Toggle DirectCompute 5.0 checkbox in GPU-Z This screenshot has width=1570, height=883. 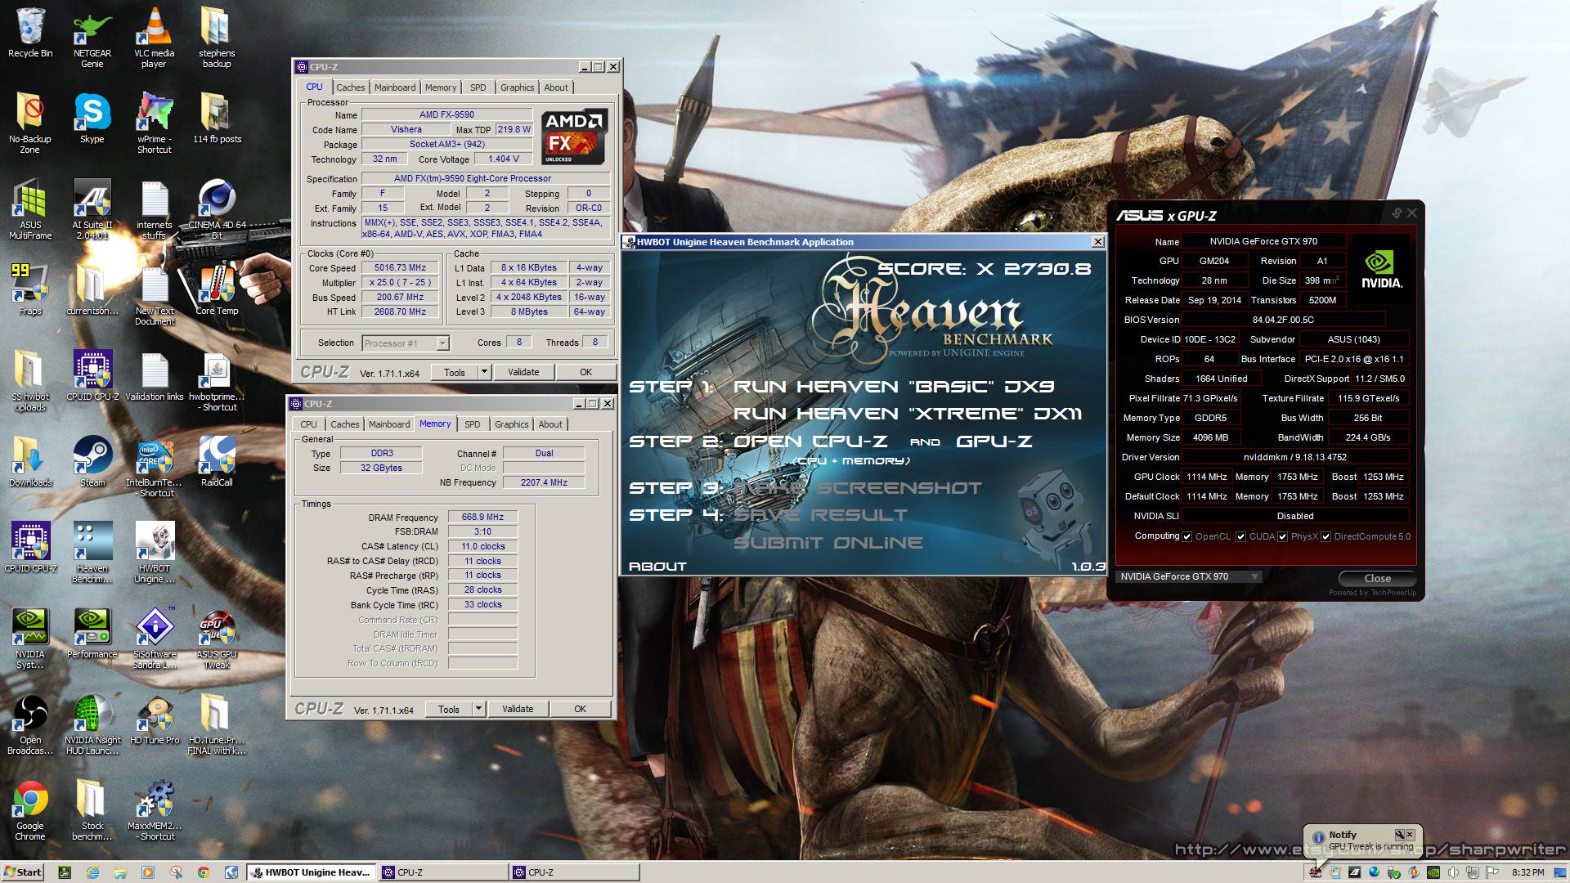(1326, 536)
